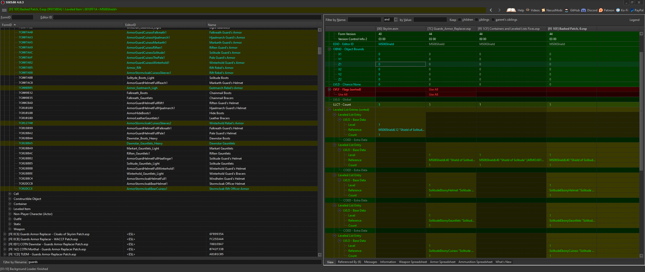Image resolution: width=645 pixels, height=272 pixels.
Task: Open the Discord link button
Action: [x=589, y=10]
